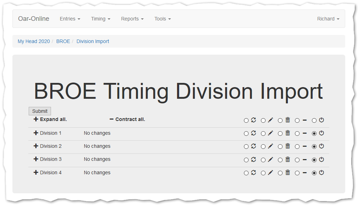Viewport: 359px width, 206px height.
Task: Open the Reports dropdown menu
Action: click(132, 19)
